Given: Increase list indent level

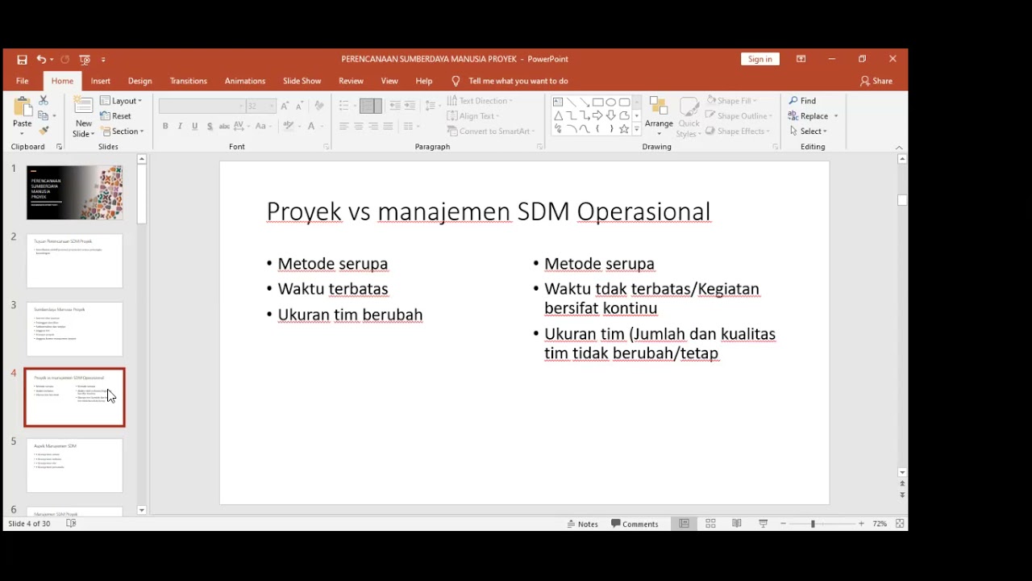Looking at the screenshot, I should pyautogui.click(x=410, y=106).
